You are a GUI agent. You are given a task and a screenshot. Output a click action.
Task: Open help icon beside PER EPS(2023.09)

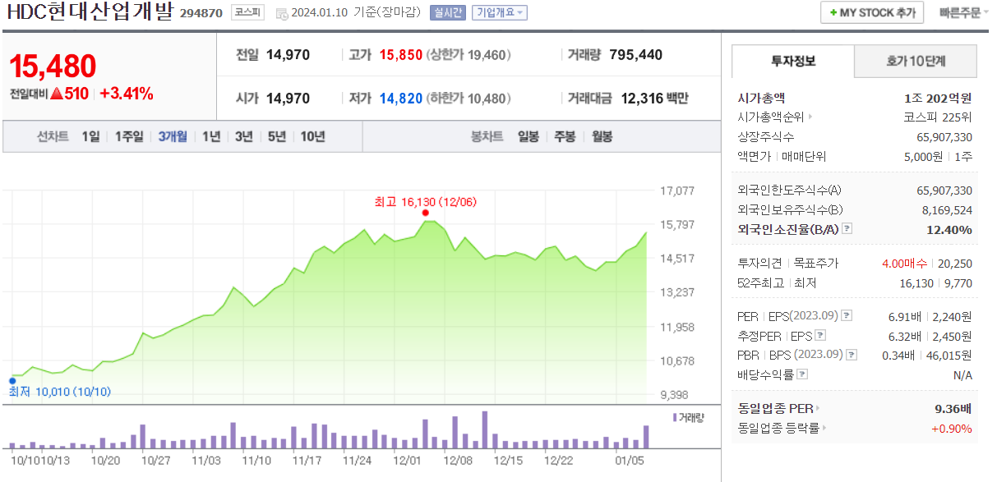point(847,315)
